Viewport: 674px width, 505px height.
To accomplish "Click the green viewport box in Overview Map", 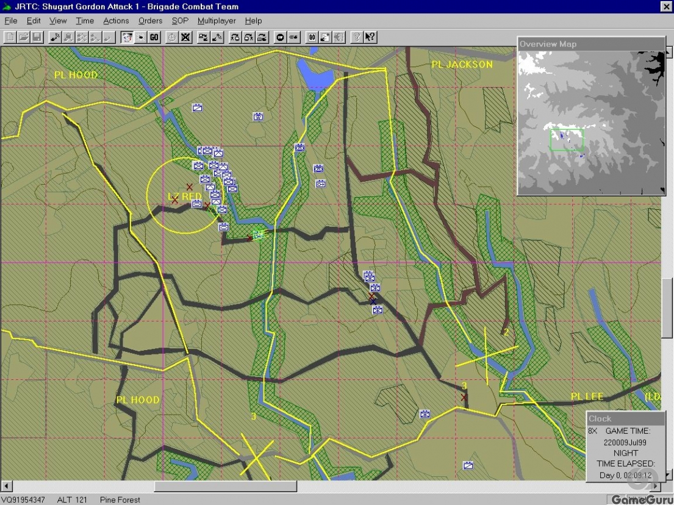I will tap(567, 140).
